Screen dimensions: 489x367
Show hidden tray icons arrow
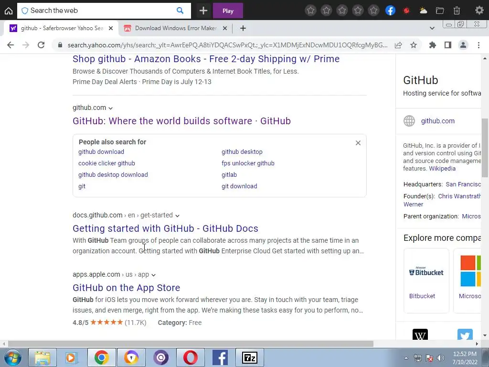click(x=406, y=358)
